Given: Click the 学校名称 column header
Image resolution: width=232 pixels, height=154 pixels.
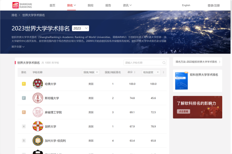Looking at the screenshot, I should (x=37, y=72).
